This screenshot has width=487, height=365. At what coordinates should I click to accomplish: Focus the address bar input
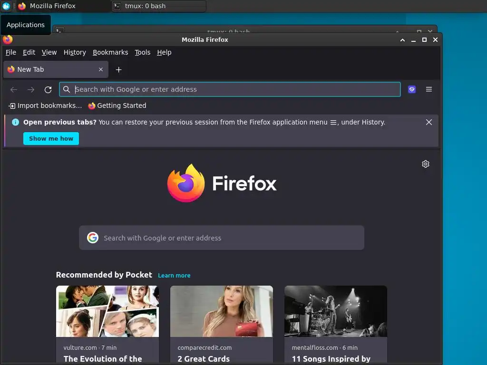pos(230,89)
